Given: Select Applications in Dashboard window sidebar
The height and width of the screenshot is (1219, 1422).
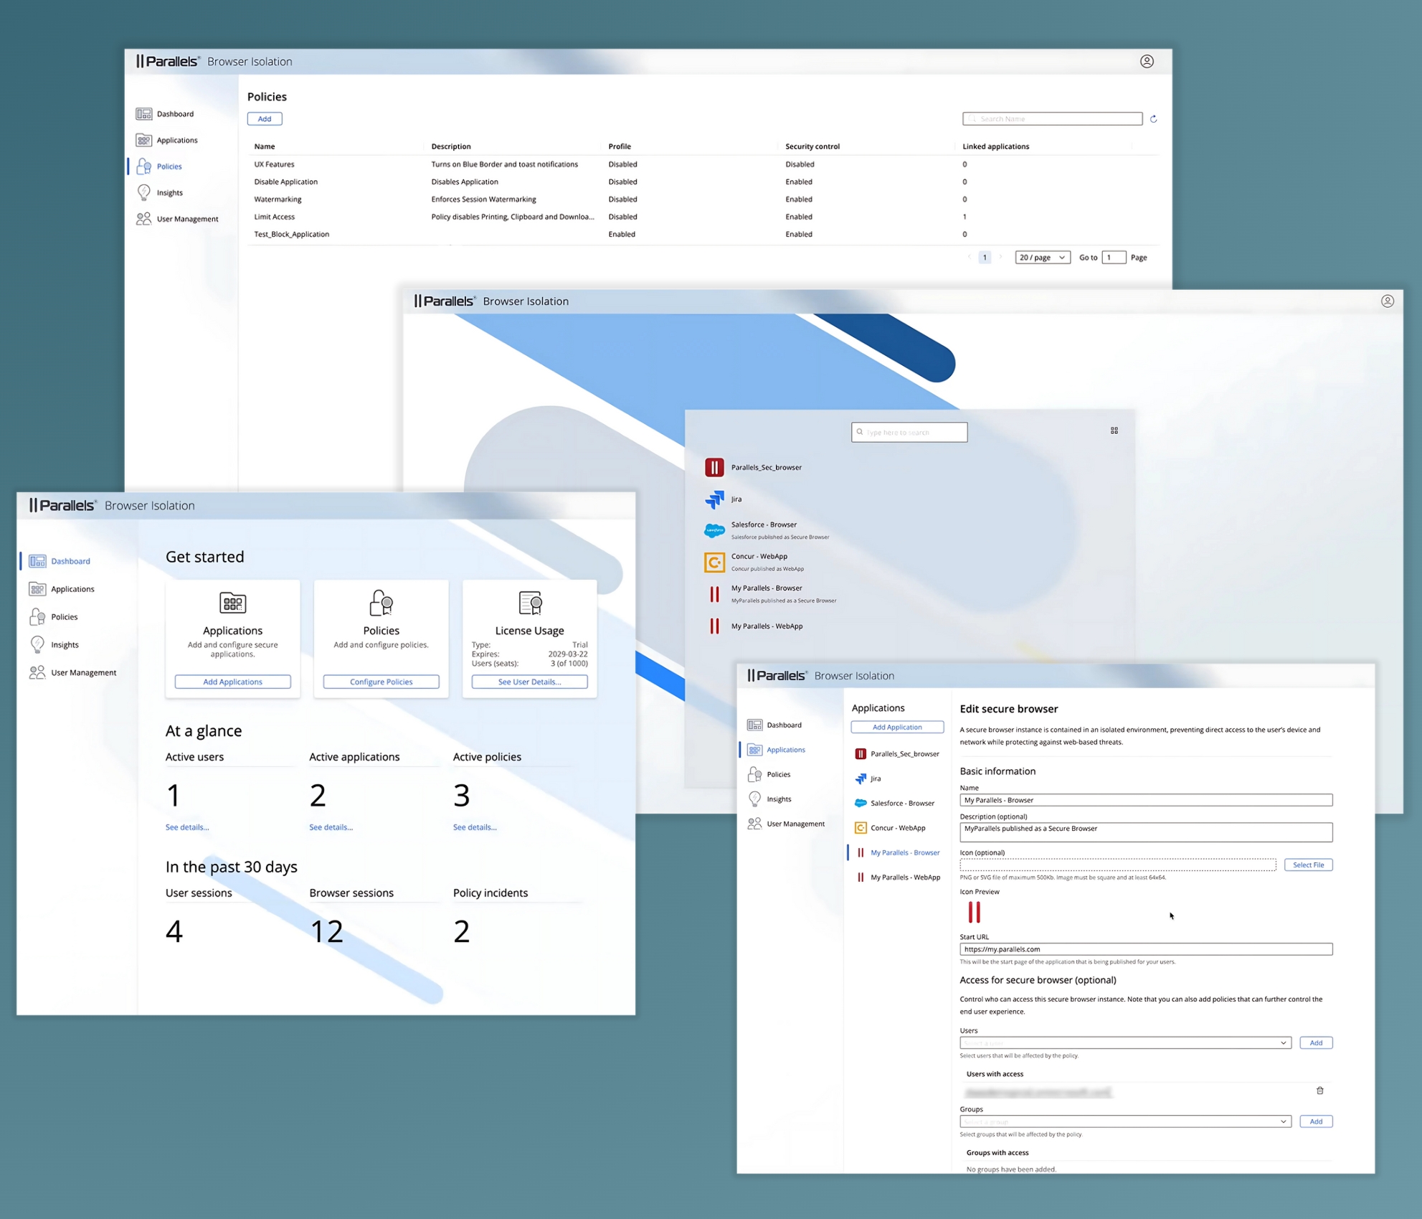Looking at the screenshot, I should (x=72, y=589).
